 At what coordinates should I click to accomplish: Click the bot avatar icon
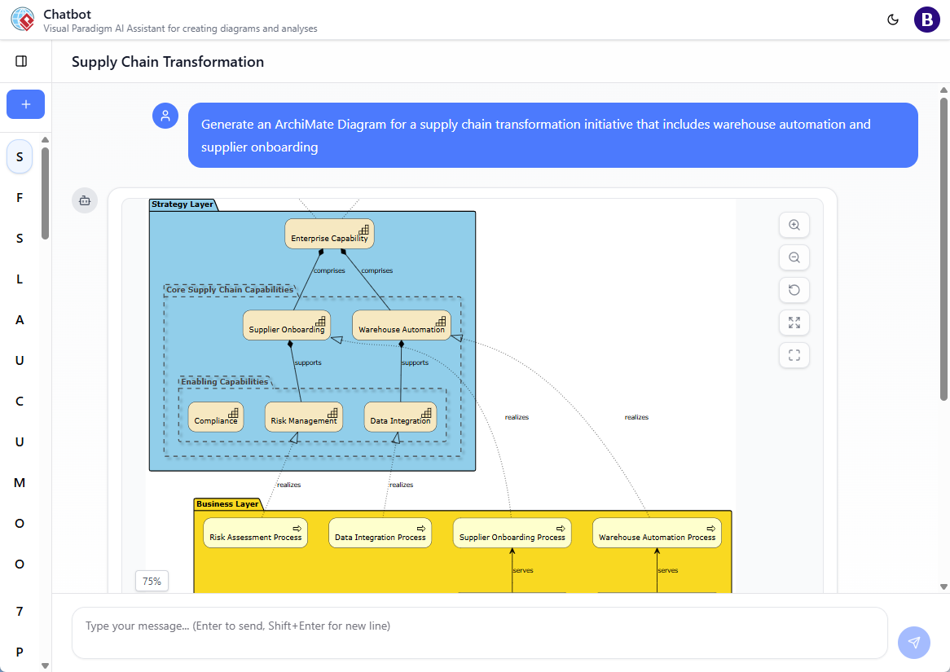pyautogui.click(x=85, y=200)
